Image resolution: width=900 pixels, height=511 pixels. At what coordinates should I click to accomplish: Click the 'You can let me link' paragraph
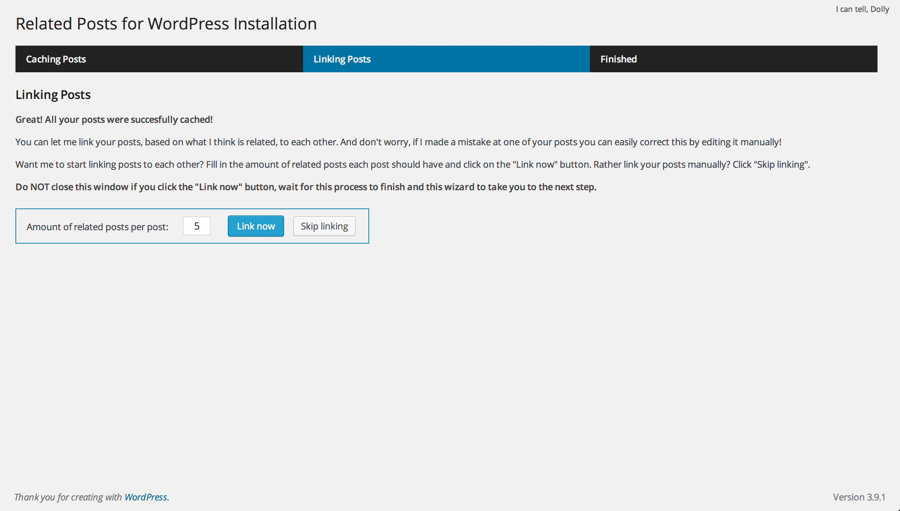pyautogui.click(x=398, y=142)
